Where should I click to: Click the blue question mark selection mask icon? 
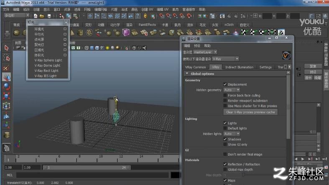click(138, 16)
